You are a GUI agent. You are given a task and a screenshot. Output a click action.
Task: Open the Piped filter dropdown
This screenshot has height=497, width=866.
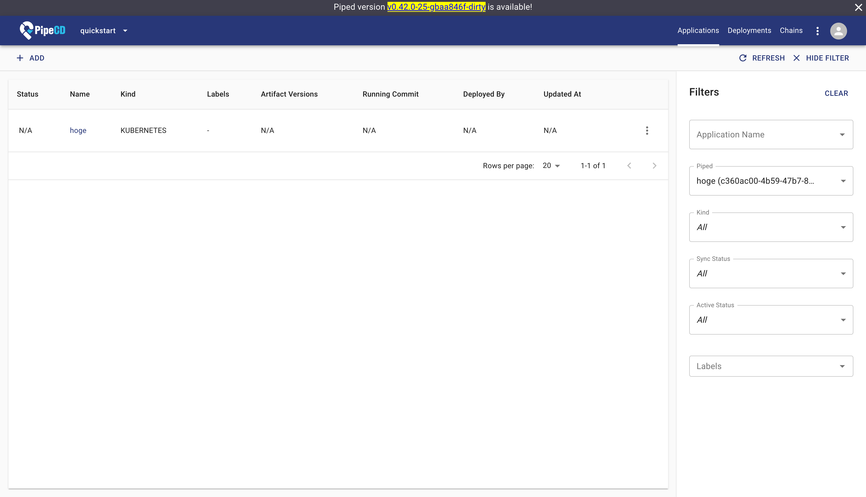point(771,181)
